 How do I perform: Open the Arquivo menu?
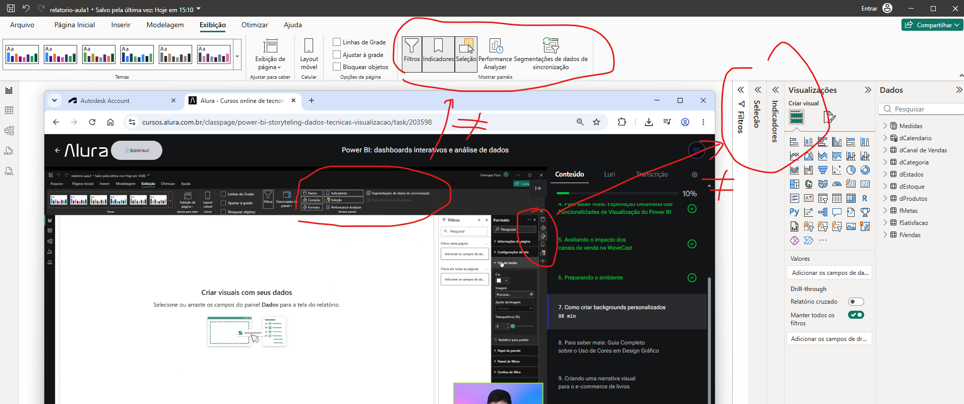(x=22, y=25)
